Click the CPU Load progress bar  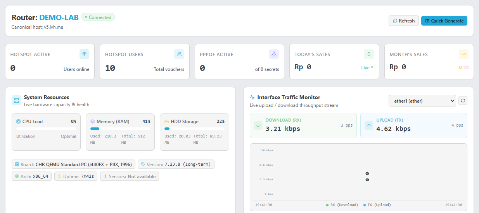pos(46,129)
